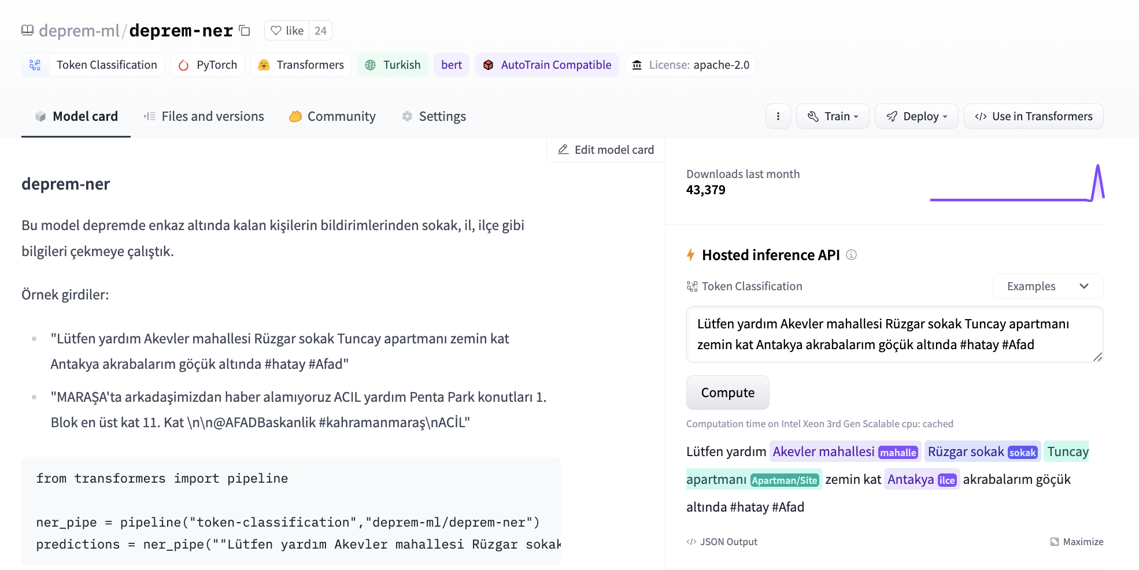Copy the model name with the copy icon

pos(245,31)
